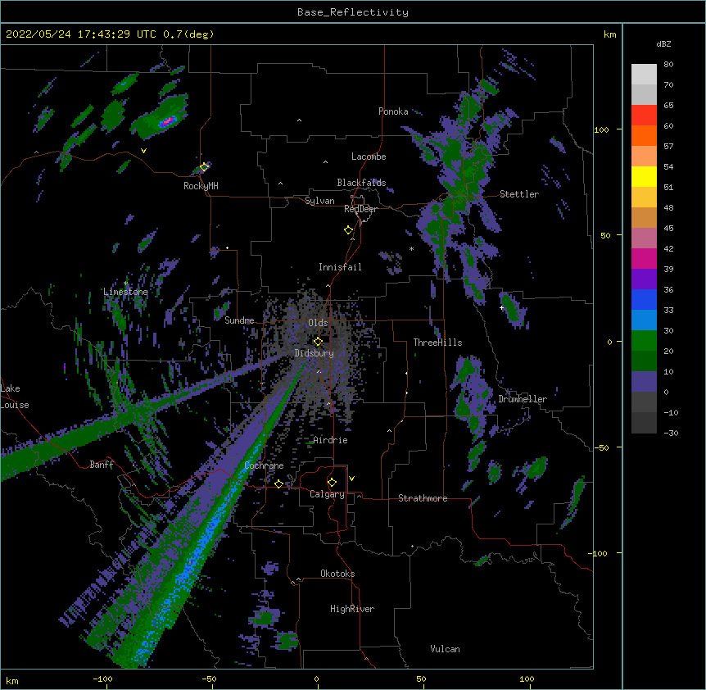Click the Vulcan town label

point(445,649)
